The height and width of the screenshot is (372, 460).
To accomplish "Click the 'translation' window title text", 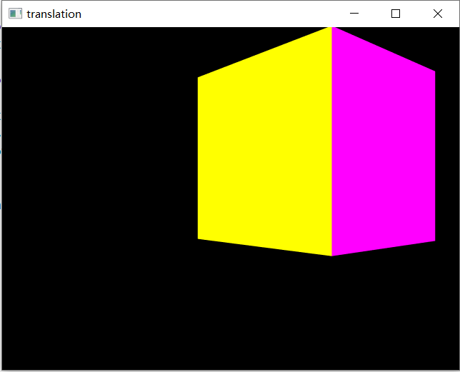I will click(x=54, y=14).
